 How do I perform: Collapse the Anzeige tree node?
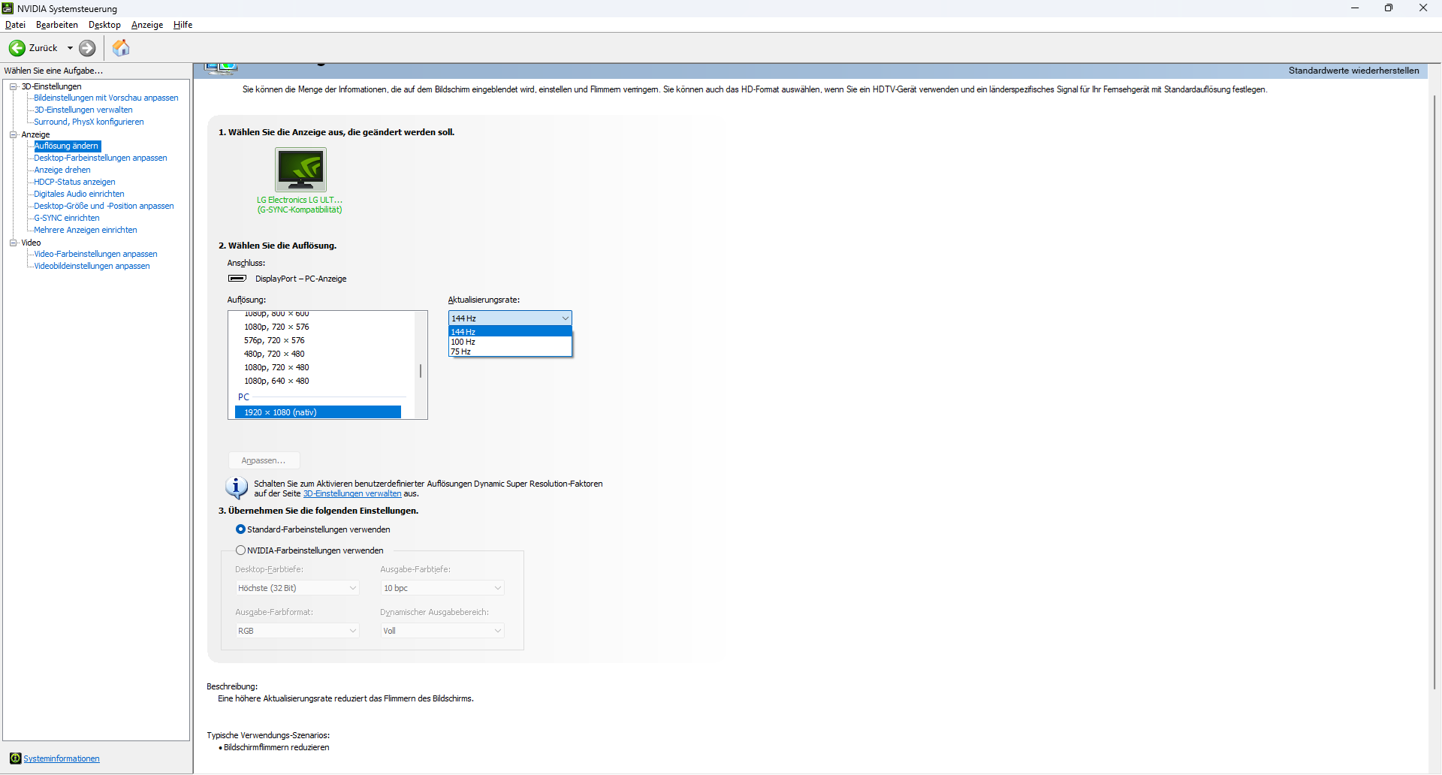[13, 134]
